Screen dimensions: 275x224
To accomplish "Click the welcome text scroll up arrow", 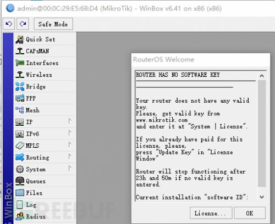I will point(262,76).
